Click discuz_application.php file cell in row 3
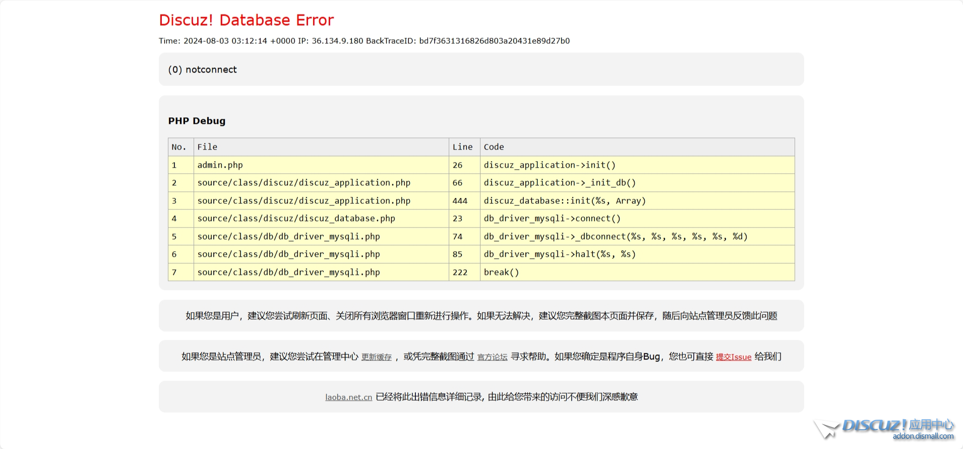963x449 pixels. (x=321, y=201)
